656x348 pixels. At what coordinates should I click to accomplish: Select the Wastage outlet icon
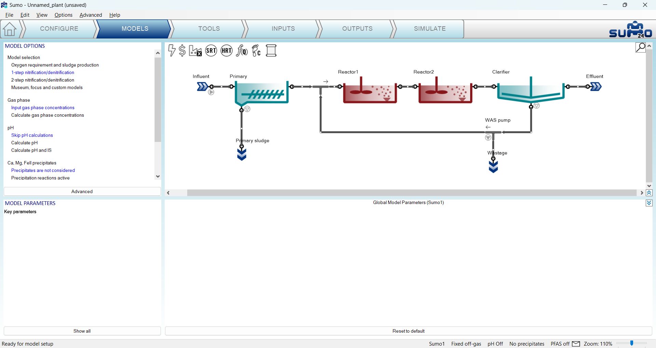click(x=493, y=167)
